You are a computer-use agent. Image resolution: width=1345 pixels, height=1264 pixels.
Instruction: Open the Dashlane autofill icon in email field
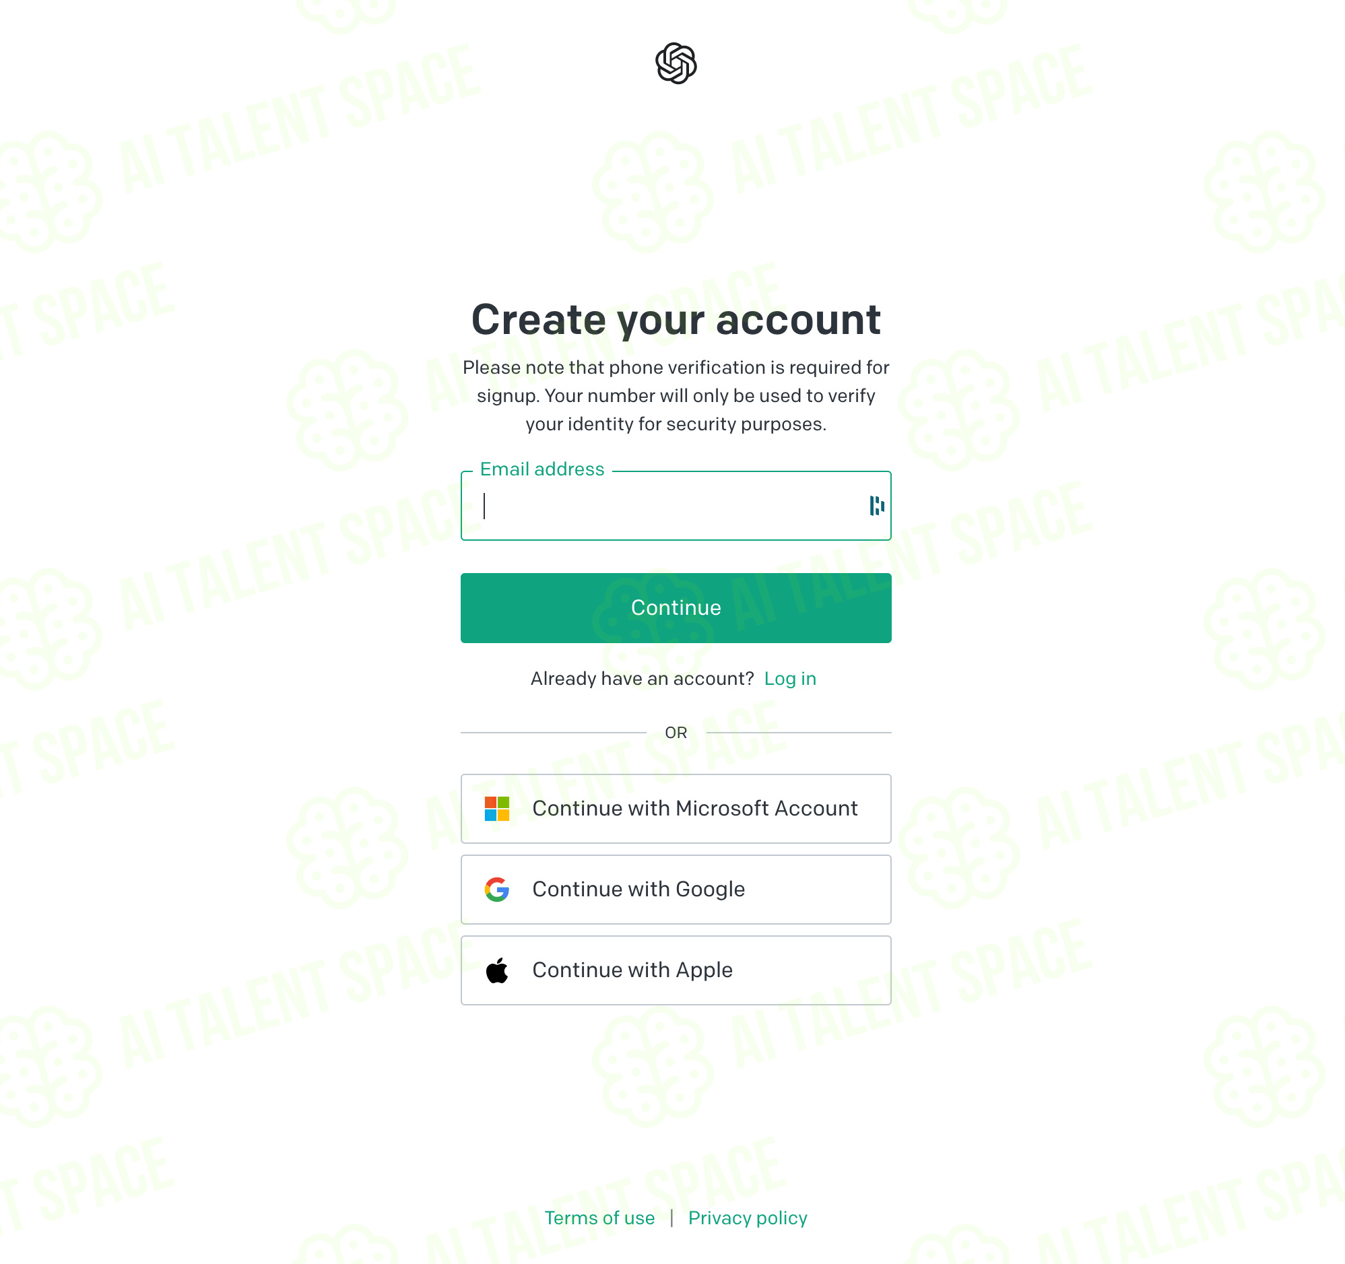pyautogui.click(x=877, y=506)
